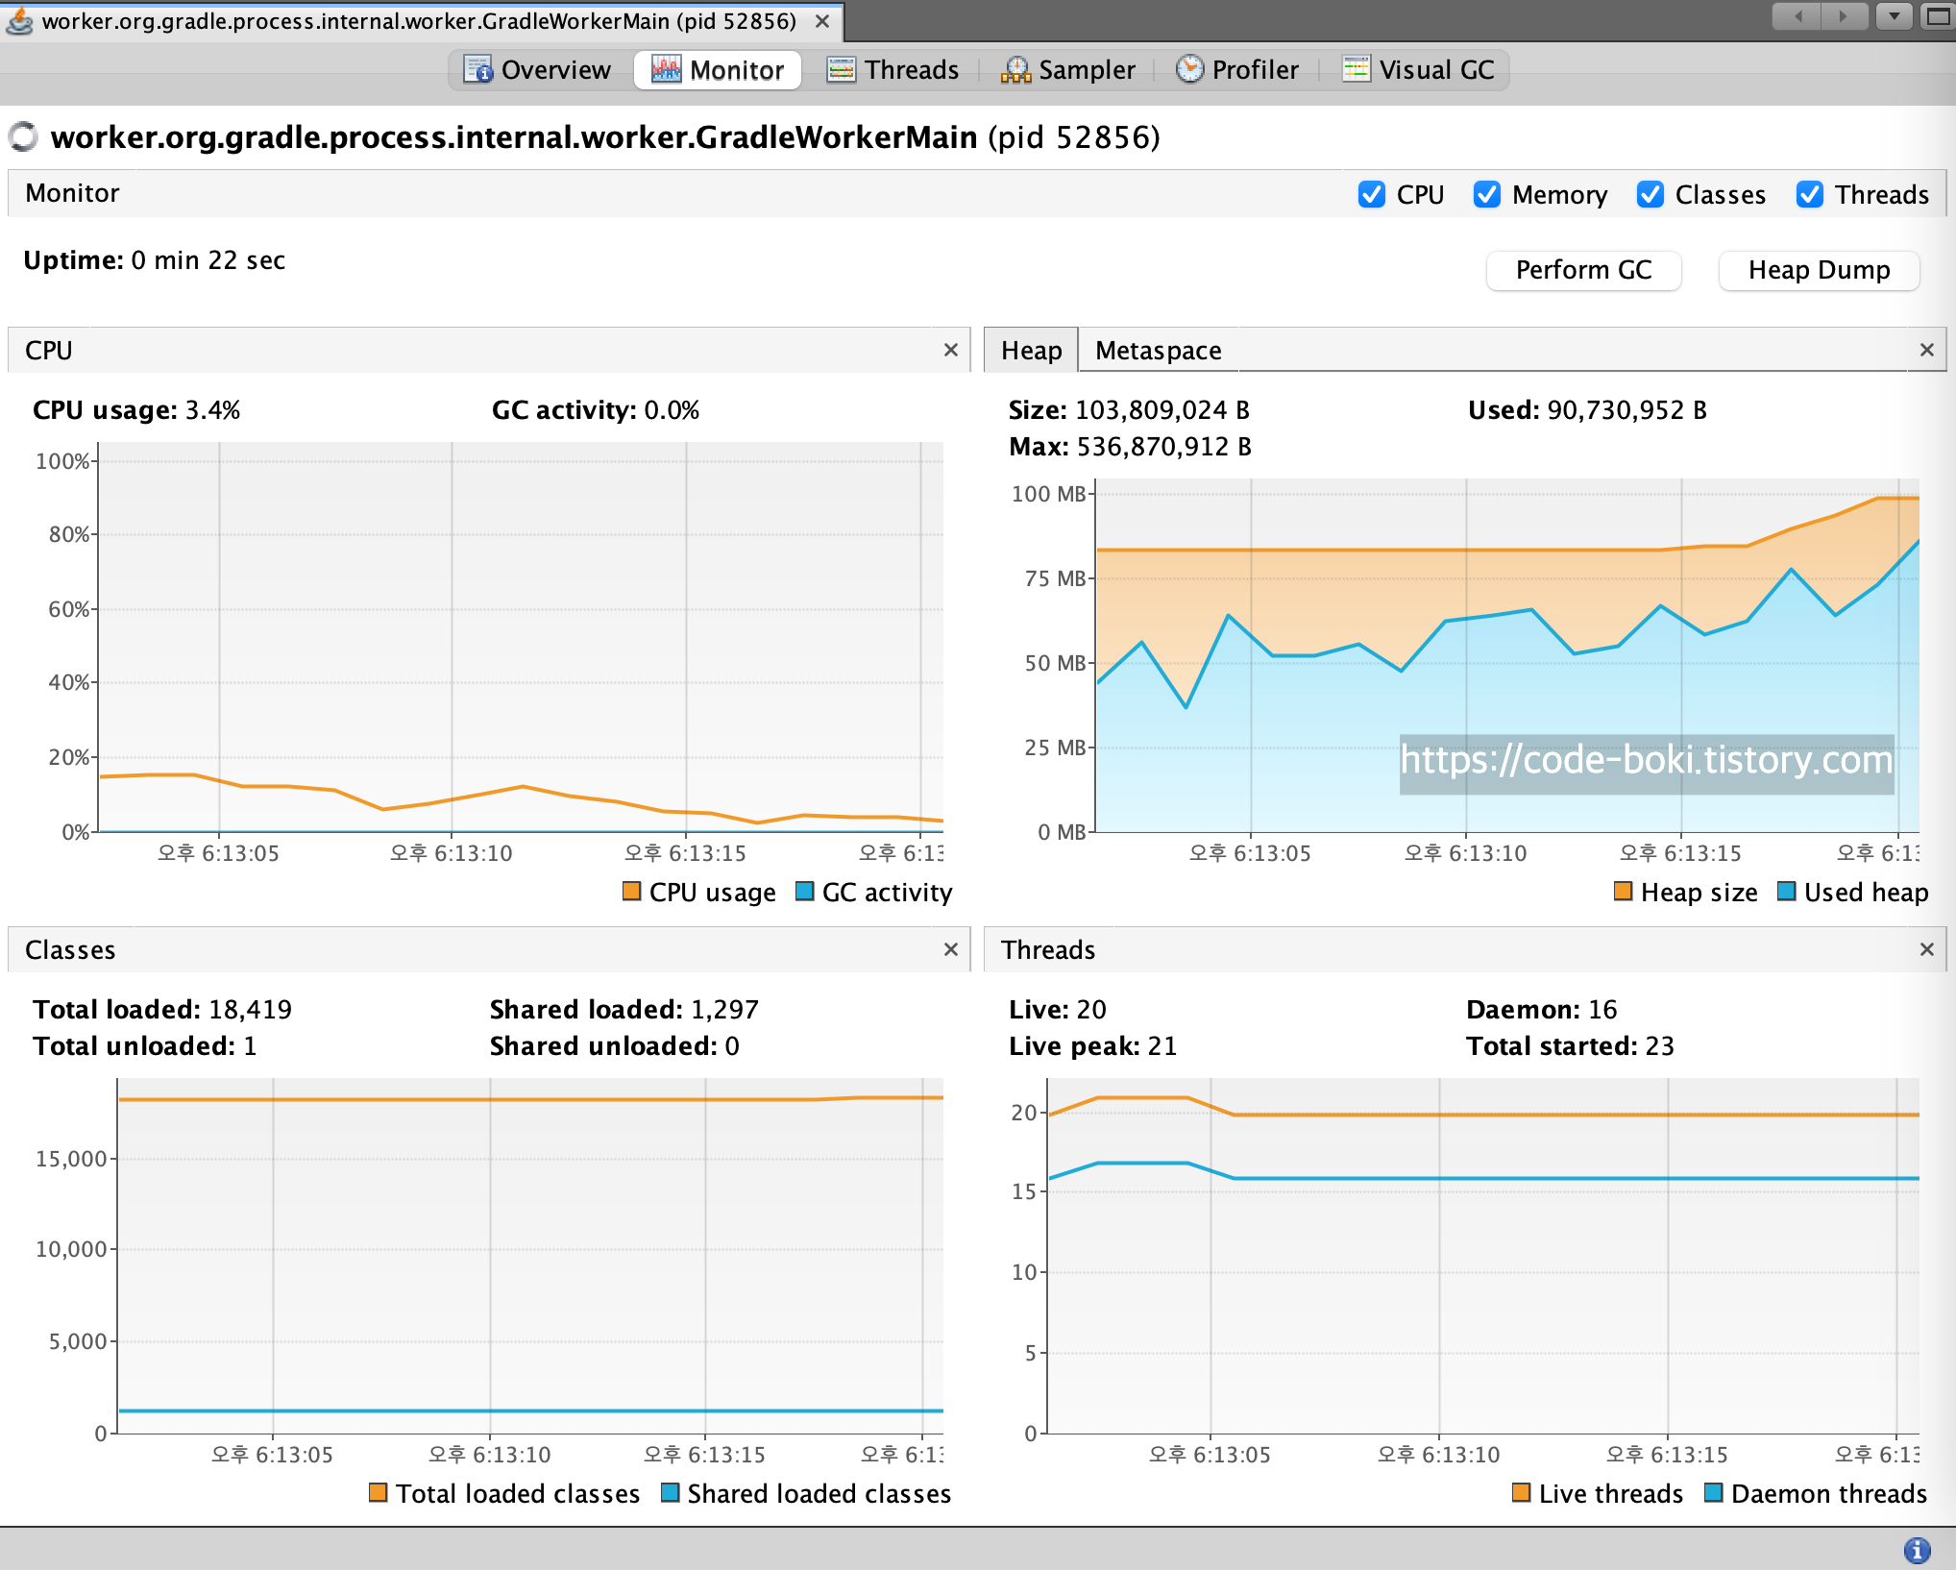Switch to the Metaspace tab

[x=1158, y=351]
